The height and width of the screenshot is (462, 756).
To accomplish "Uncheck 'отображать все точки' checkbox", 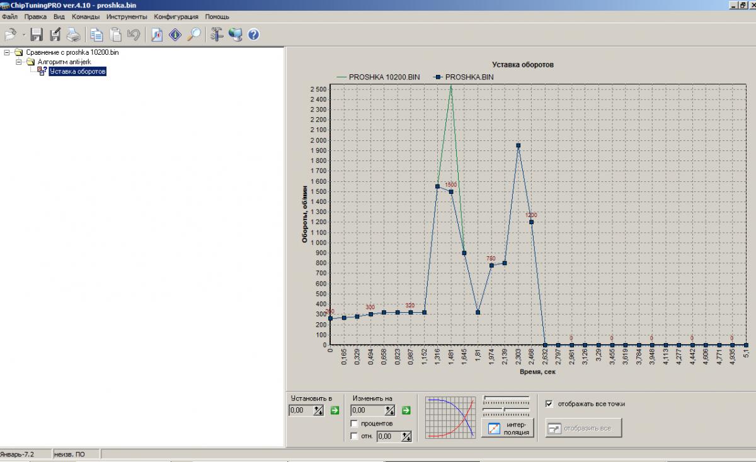I will click(x=549, y=404).
